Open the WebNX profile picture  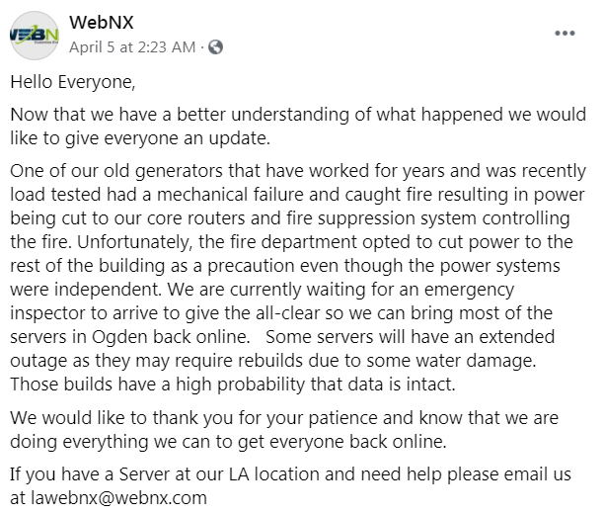point(35,36)
